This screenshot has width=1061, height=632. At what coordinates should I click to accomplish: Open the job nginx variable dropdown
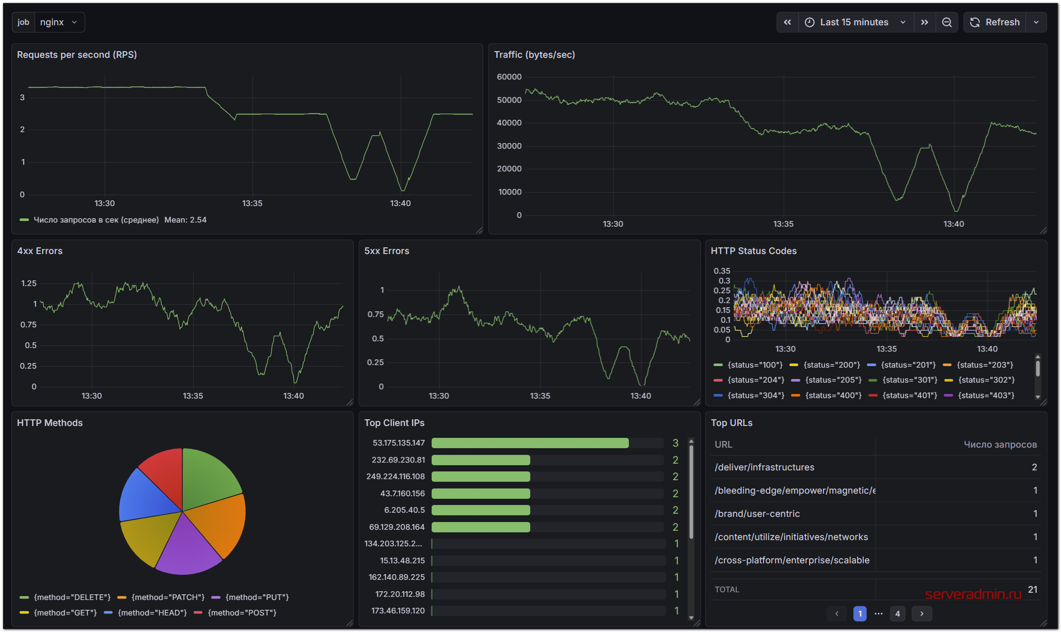tap(59, 22)
